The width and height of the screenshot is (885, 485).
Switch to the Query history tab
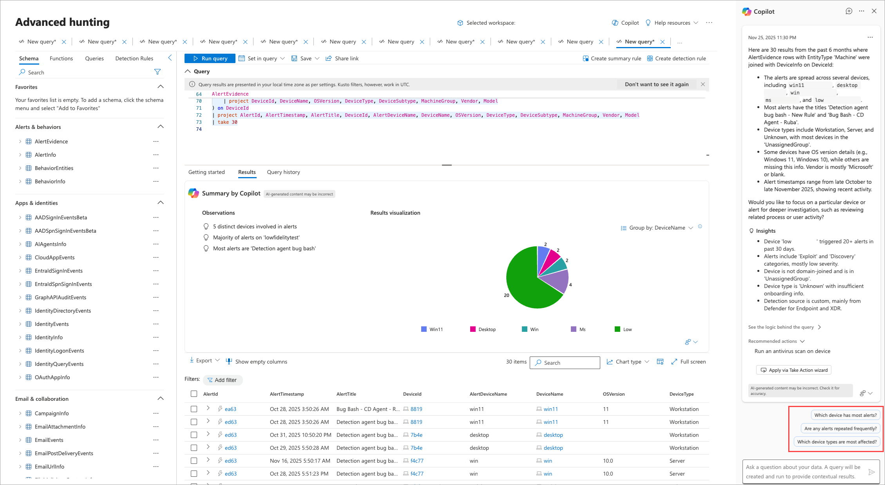click(x=283, y=172)
